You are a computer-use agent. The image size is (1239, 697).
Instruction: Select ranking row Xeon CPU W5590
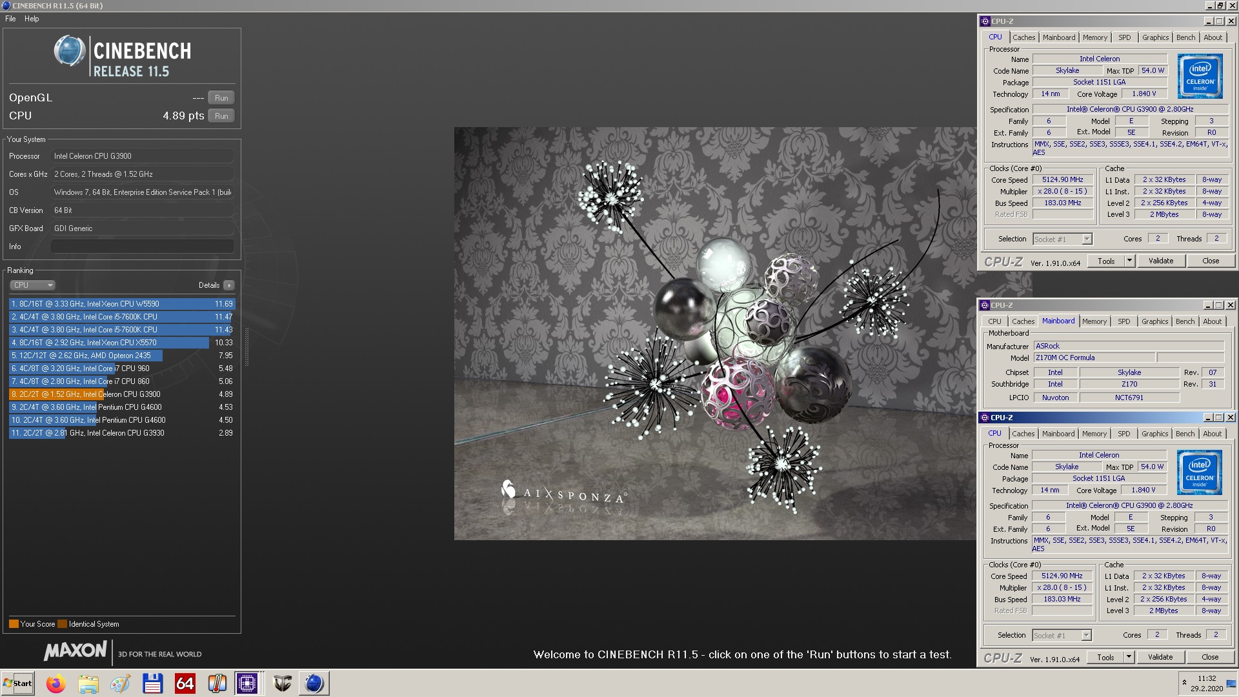(x=122, y=304)
